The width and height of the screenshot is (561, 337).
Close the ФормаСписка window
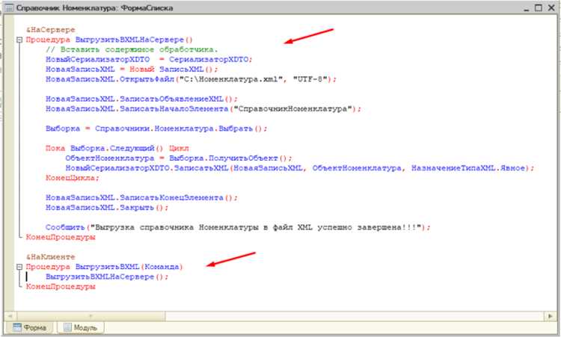tap(551, 8)
